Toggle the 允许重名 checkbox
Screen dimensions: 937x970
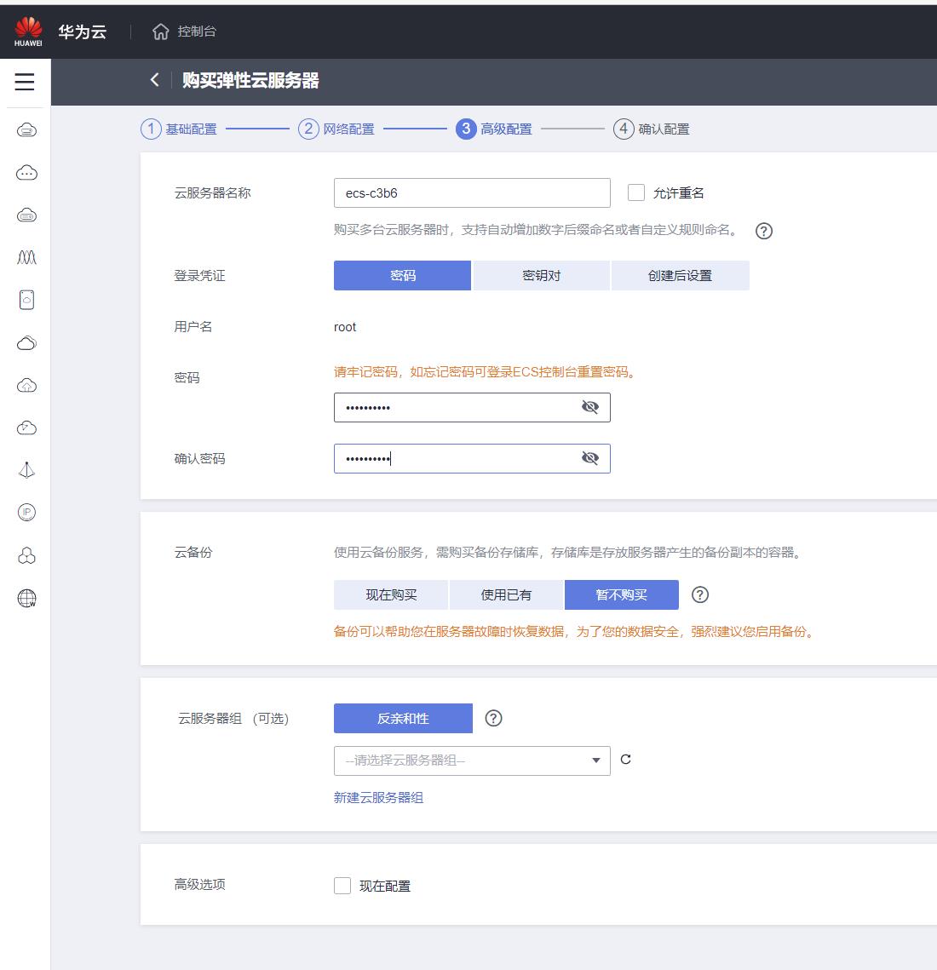click(x=636, y=192)
